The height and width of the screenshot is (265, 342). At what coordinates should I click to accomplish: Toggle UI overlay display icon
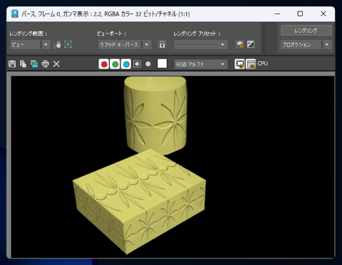tap(239, 64)
